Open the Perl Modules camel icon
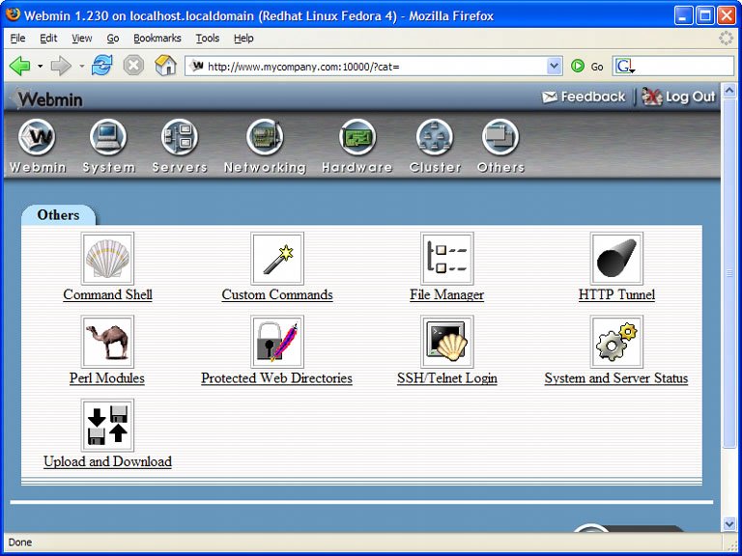This screenshot has width=742, height=556. pos(107,342)
